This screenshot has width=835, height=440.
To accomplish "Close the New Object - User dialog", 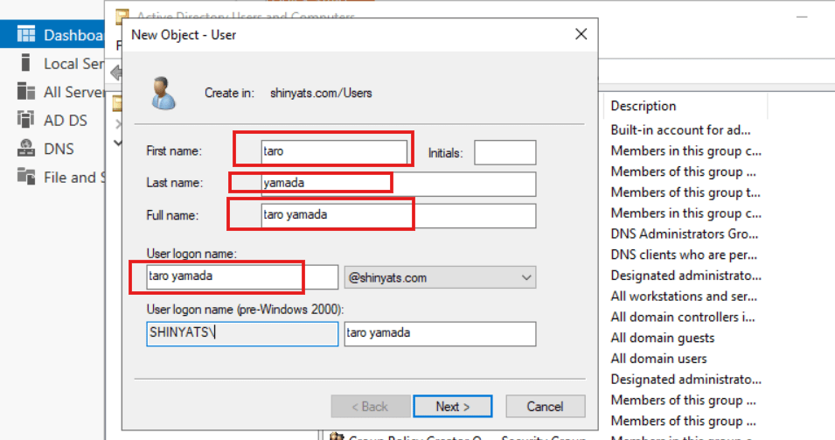I will pyautogui.click(x=581, y=34).
